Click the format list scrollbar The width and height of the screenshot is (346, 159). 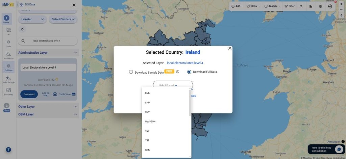tap(190, 103)
